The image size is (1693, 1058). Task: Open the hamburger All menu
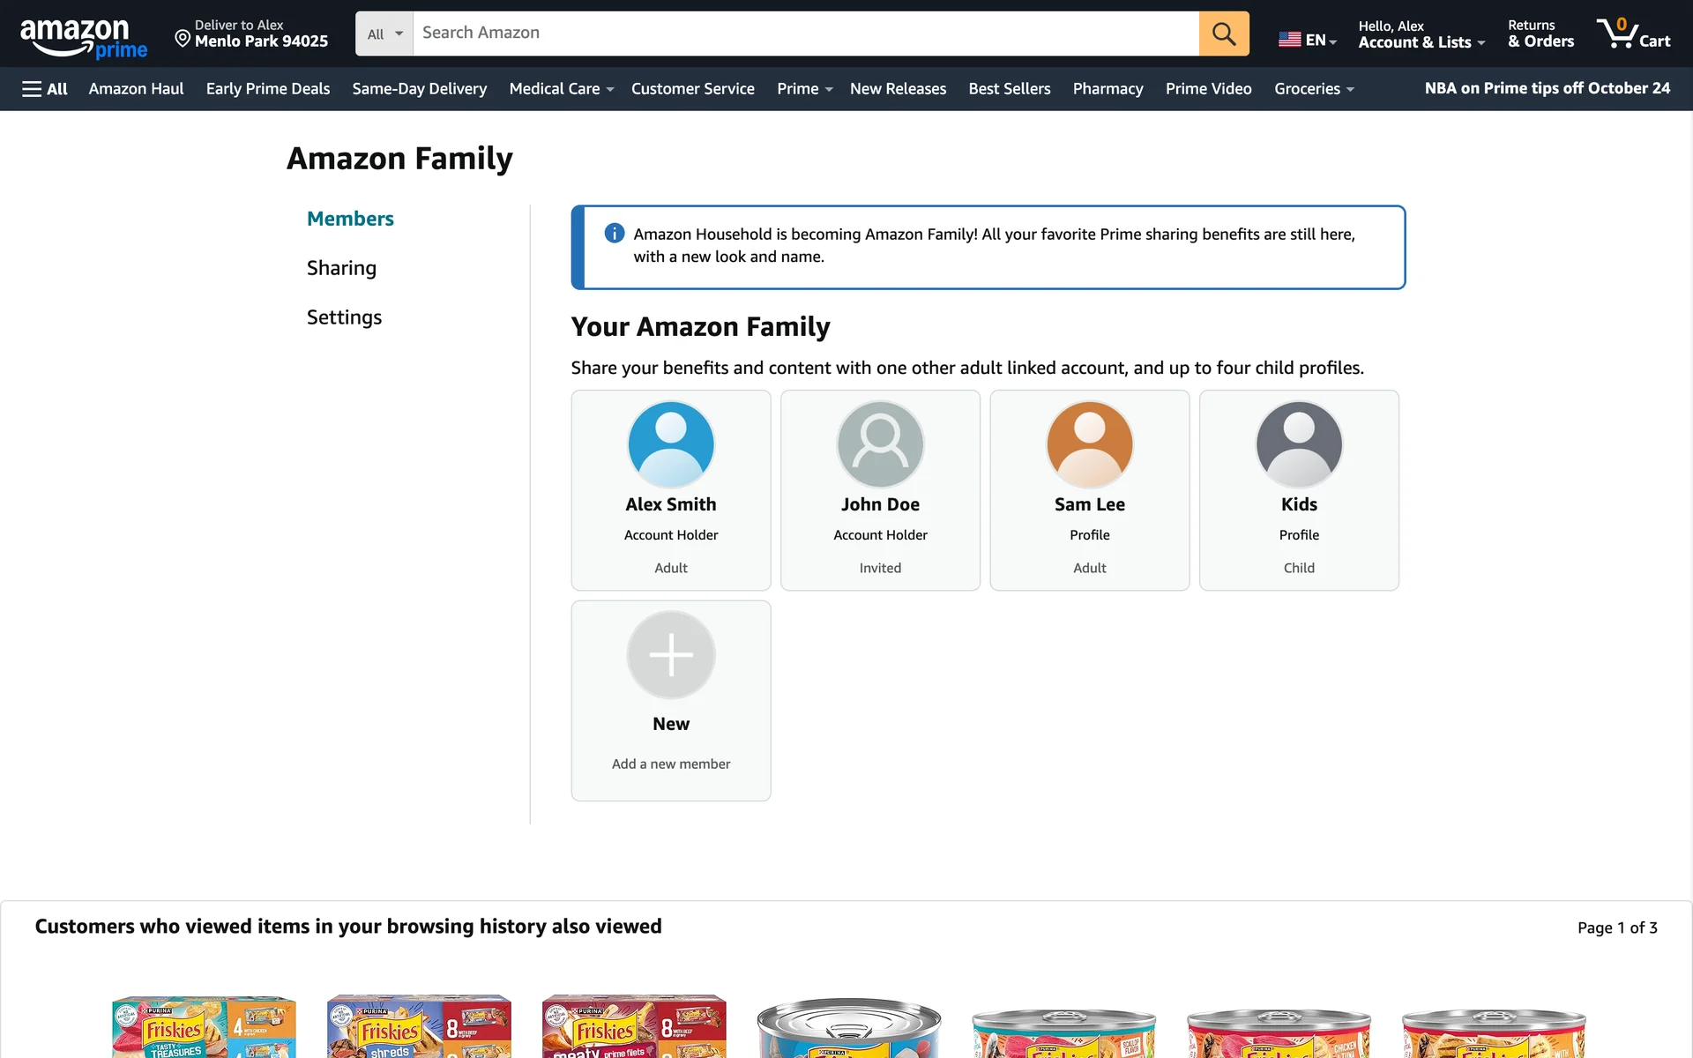[45, 89]
